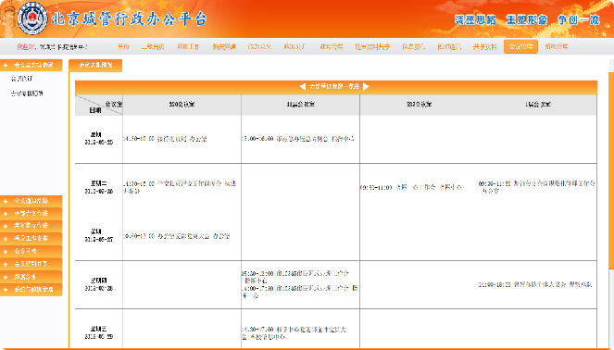
Task: Open the 会议预订 sidebar link
Action: [x=21, y=79]
